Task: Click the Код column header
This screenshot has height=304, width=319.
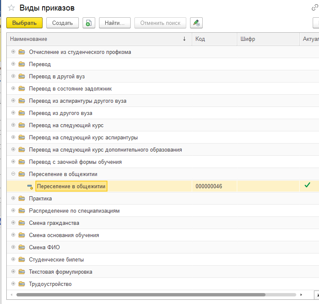Action: [214, 39]
